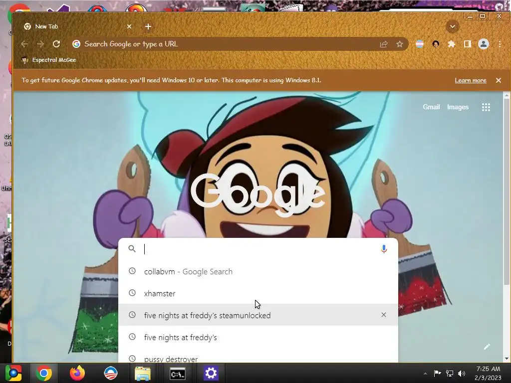
Task: Click the Google icon in the address bar
Action: click(76, 44)
